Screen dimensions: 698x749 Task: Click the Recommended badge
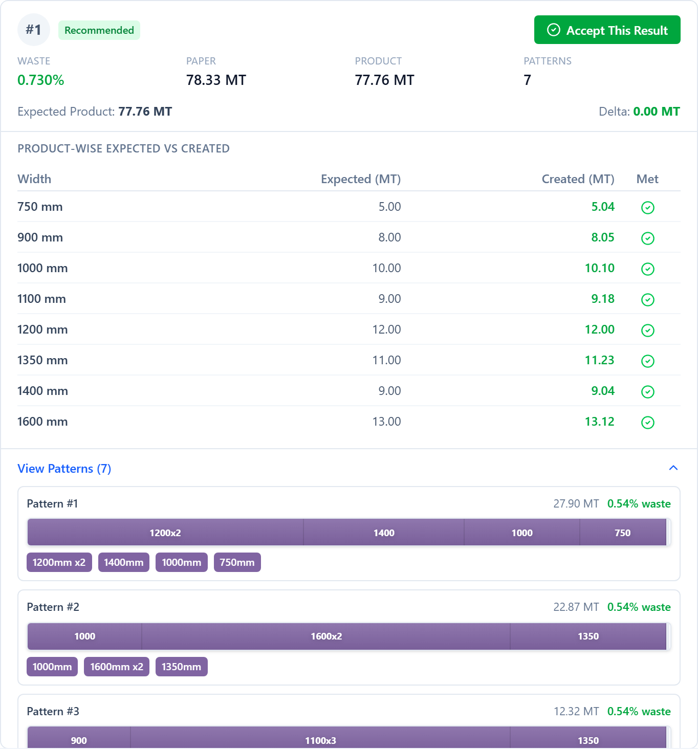point(99,30)
